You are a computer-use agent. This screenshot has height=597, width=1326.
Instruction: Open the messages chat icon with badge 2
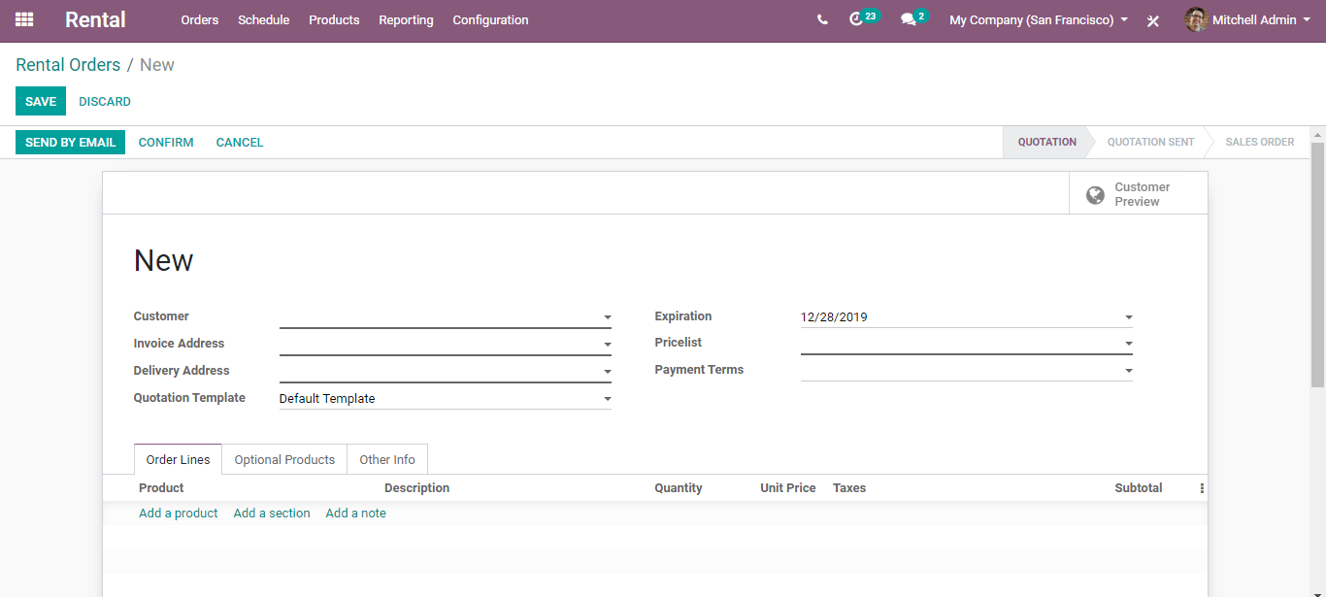pyautogui.click(x=909, y=19)
